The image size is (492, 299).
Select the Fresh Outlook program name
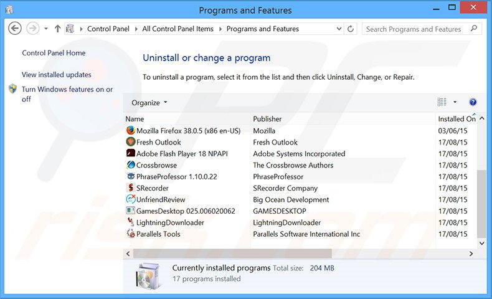pos(158,143)
